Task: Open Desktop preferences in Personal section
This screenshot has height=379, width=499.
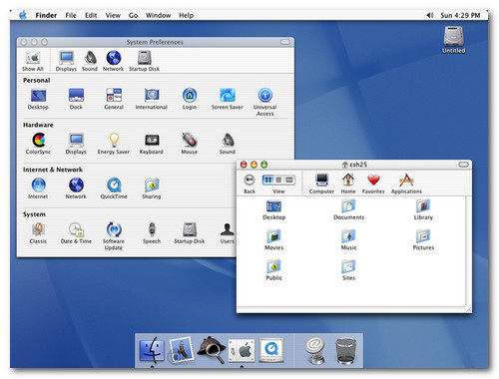Action: point(38,99)
